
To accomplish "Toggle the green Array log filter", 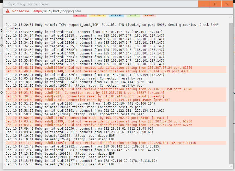I will coord(133,16).
